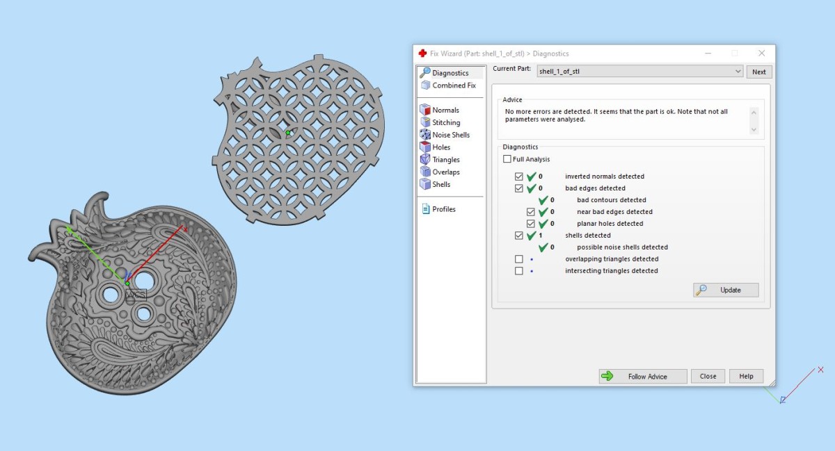
Task: Go to the Shells page
Action: pyautogui.click(x=441, y=185)
